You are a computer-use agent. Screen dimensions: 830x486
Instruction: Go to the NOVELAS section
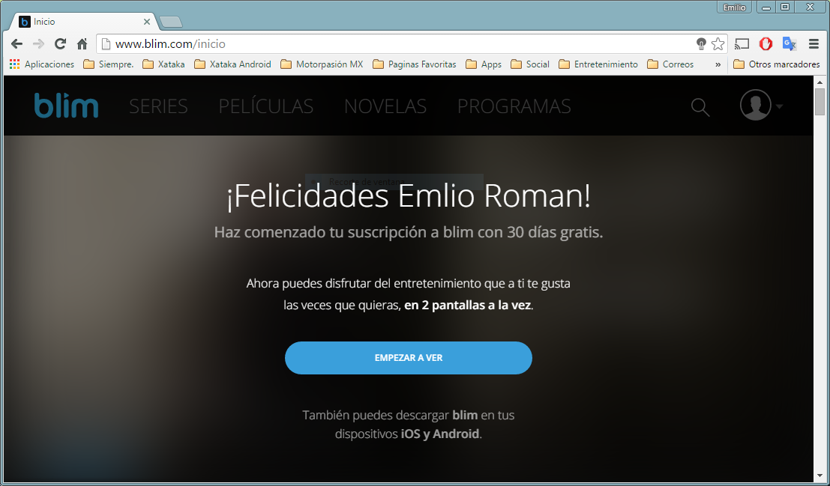[x=385, y=106]
